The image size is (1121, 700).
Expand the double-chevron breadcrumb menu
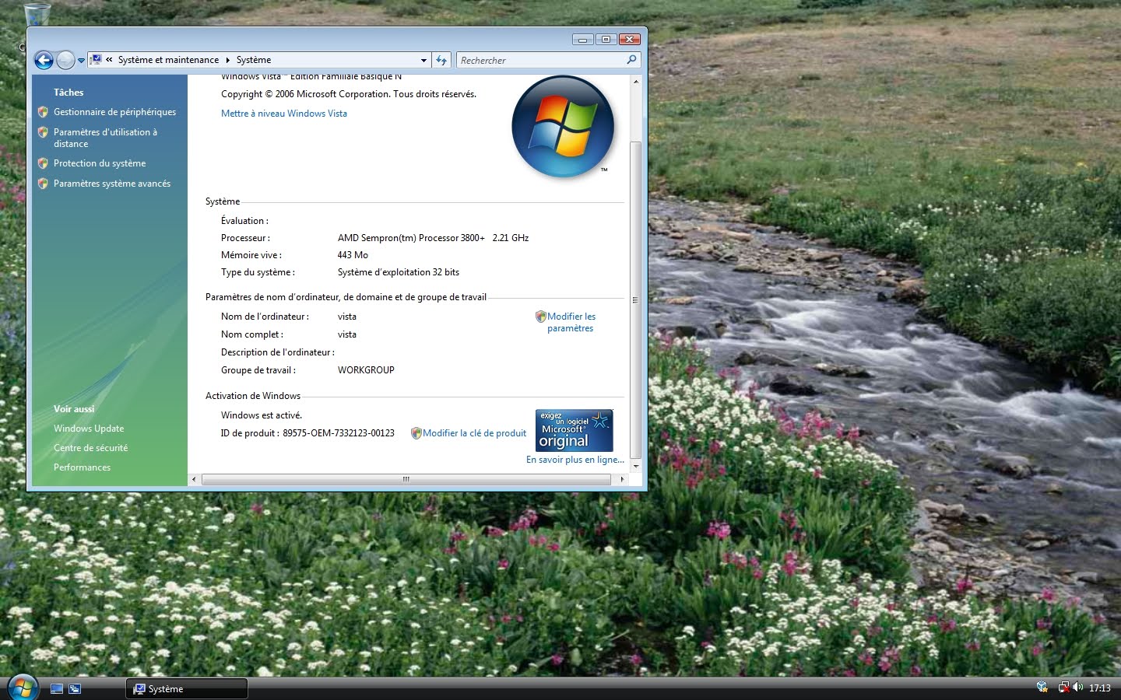[110, 60]
